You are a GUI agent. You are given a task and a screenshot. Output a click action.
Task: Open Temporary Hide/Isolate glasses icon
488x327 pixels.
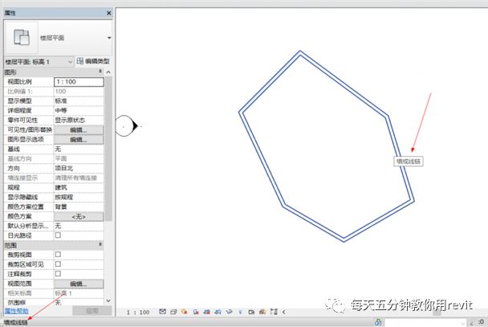click(x=229, y=312)
